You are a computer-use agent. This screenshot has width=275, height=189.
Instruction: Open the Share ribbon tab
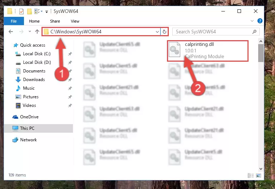pos(55,21)
